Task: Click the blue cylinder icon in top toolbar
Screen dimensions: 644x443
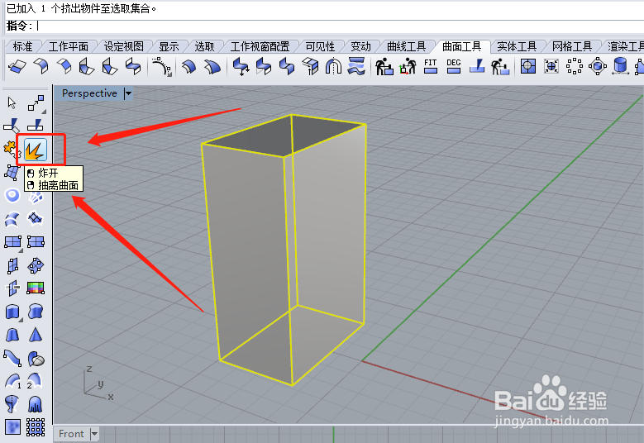Action: click(x=620, y=66)
